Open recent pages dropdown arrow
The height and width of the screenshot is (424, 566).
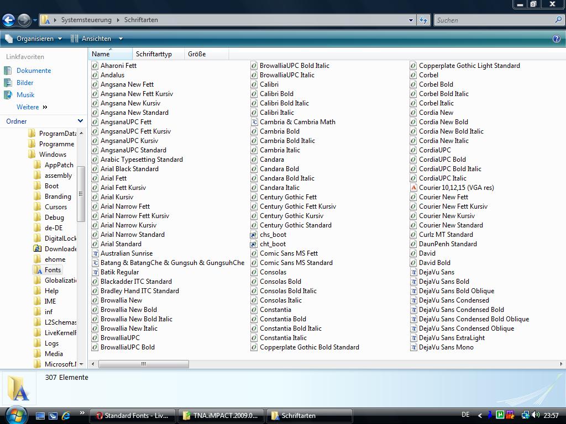(x=35, y=20)
